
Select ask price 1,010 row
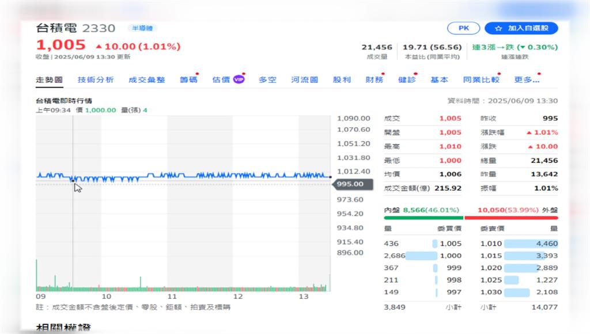coord(519,244)
